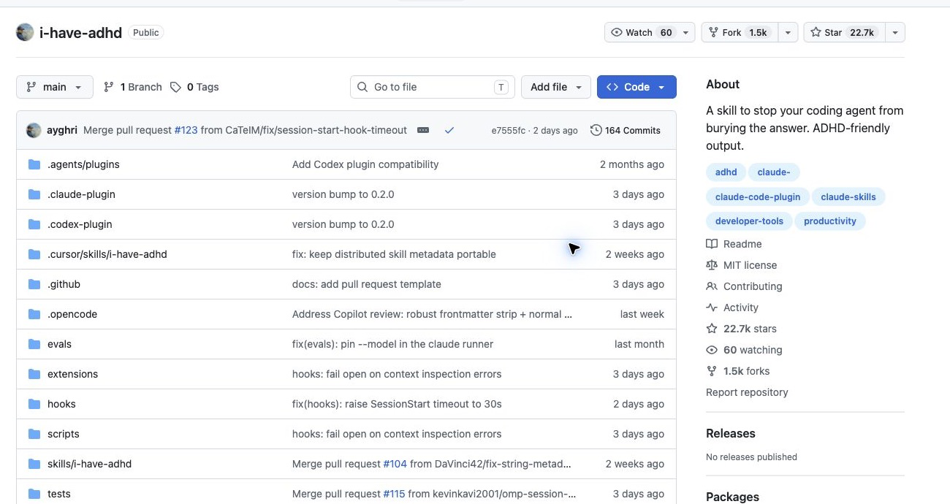Image resolution: width=950 pixels, height=504 pixels.
Task: Open the dropdown arrow beside Fork
Action: click(788, 32)
